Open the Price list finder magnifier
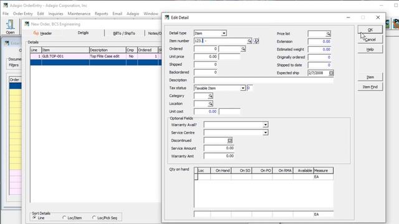 [x=329, y=34]
